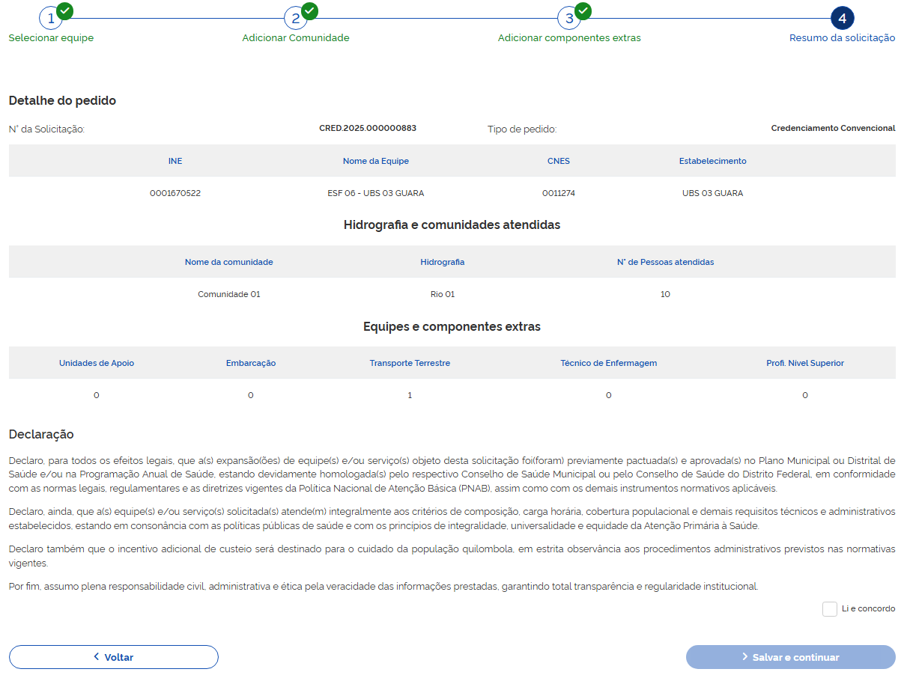The image size is (907, 675).
Task: Click the back chevron inside Voltar button
Action: coord(95,656)
